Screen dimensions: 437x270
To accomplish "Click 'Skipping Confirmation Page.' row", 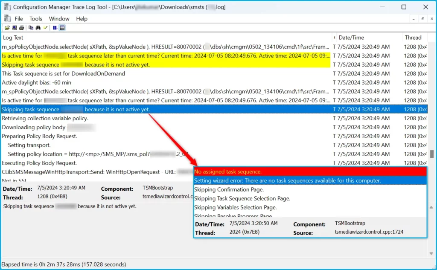I will click(310, 189).
